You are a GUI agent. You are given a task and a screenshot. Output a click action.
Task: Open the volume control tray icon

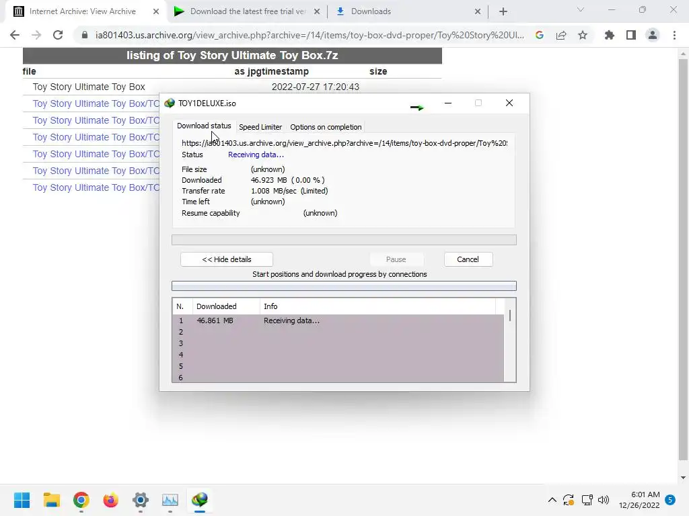pyautogui.click(x=604, y=500)
